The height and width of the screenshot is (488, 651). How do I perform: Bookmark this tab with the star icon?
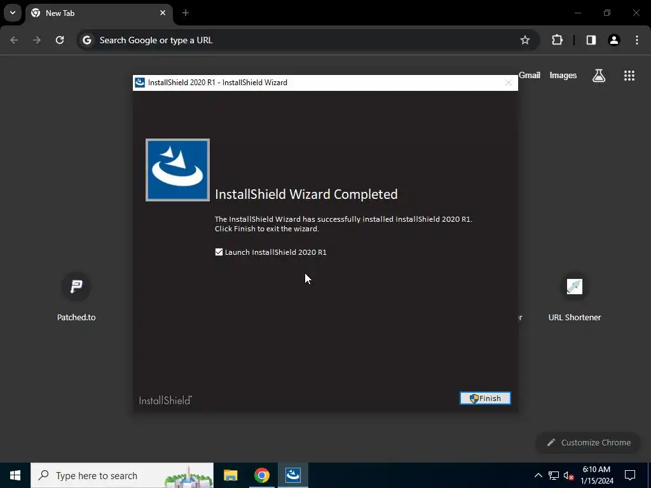coord(525,40)
